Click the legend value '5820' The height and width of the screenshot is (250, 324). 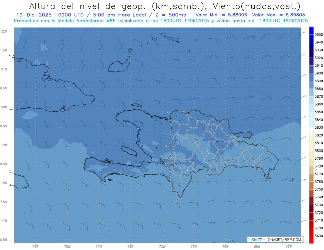pyautogui.click(x=319, y=135)
